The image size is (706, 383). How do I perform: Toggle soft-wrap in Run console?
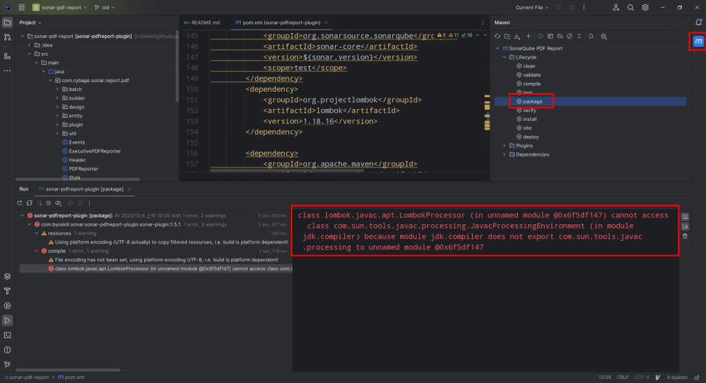tap(685, 217)
